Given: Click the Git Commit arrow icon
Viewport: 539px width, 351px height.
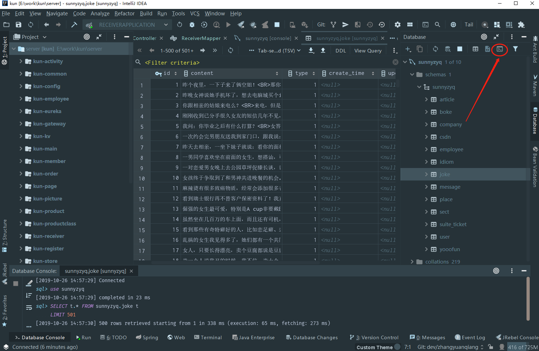Looking at the screenshot, I should 345,25.
